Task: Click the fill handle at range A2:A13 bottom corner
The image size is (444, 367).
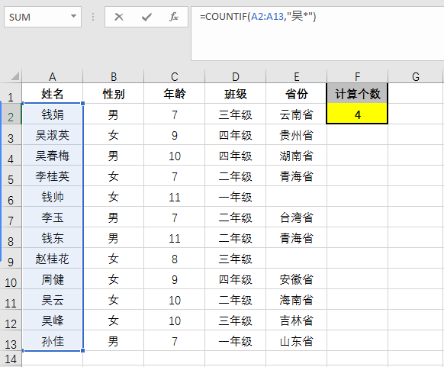Action: (x=82, y=350)
